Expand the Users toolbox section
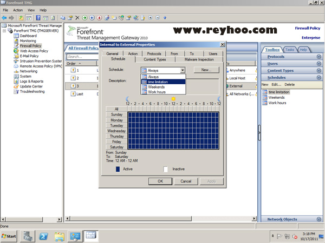Image resolution: width=325 pixels, height=243 pixels. 292,64
